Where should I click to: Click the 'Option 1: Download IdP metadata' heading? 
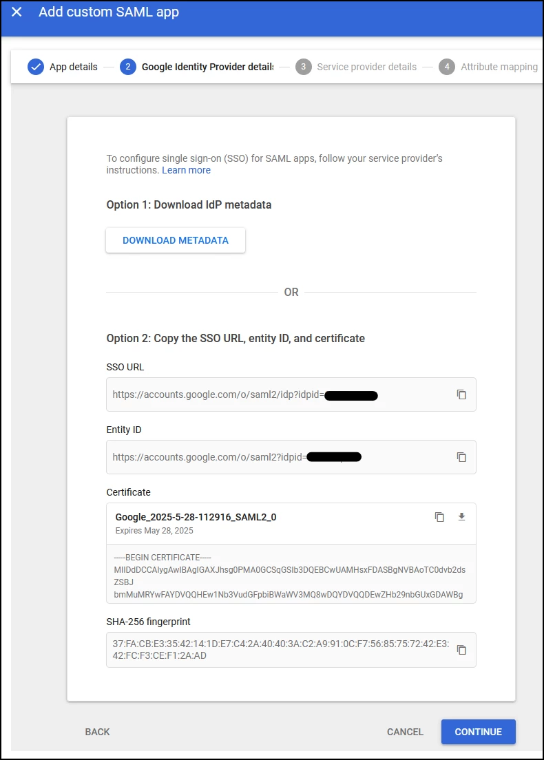click(189, 205)
